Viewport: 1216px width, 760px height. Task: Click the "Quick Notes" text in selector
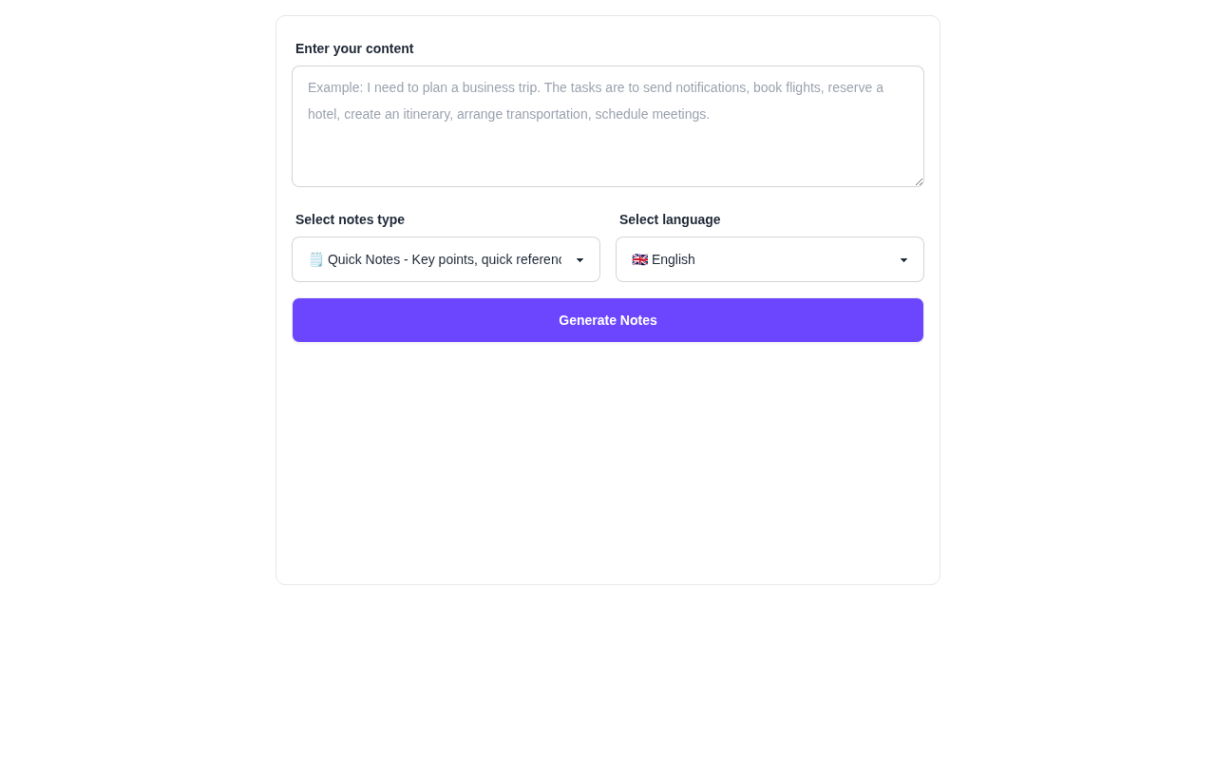(x=364, y=259)
